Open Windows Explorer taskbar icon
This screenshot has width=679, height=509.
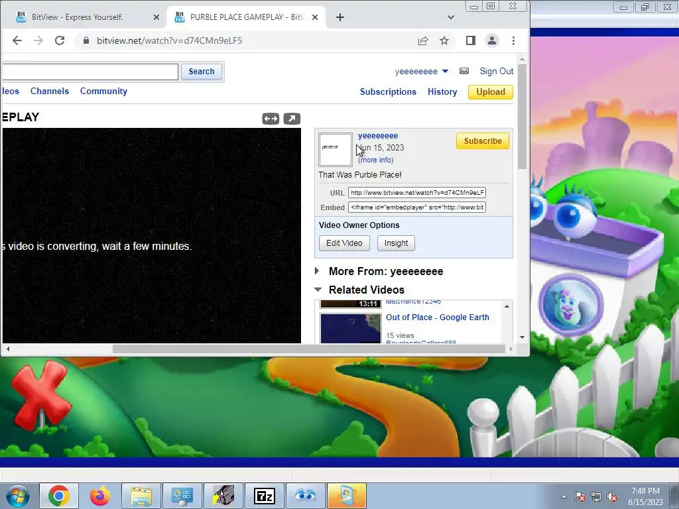pyautogui.click(x=141, y=496)
